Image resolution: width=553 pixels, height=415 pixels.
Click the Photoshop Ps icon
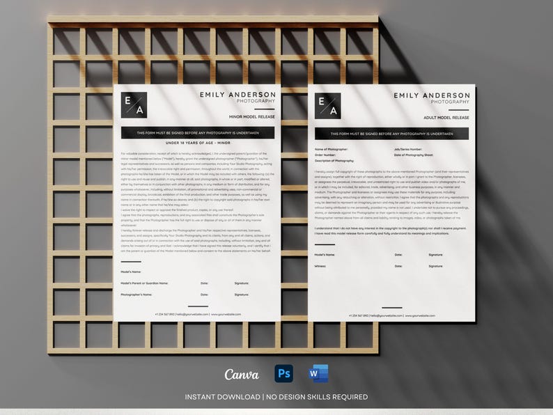[284, 373]
